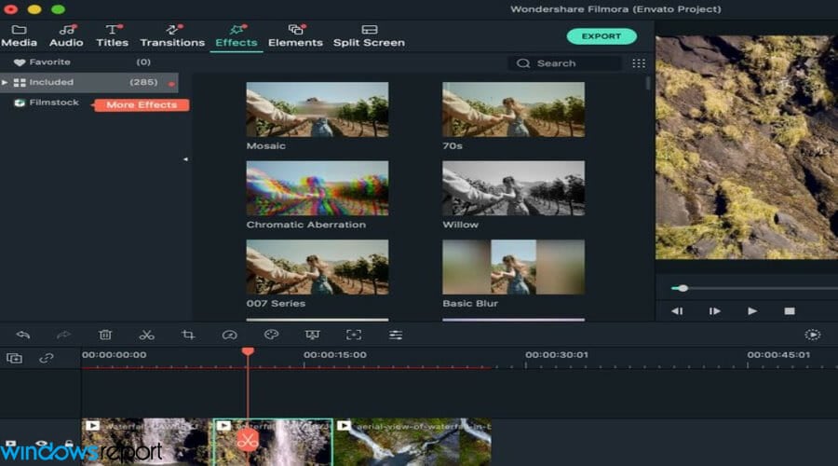Click the Undo icon
The width and height of the screenshot is (838, 466).
click(x=23, y=335)
